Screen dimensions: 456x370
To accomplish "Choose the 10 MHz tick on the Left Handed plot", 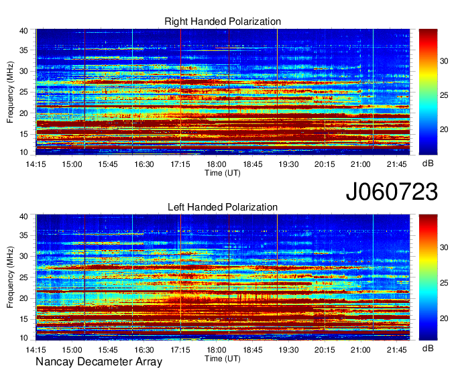I will 23,338.
